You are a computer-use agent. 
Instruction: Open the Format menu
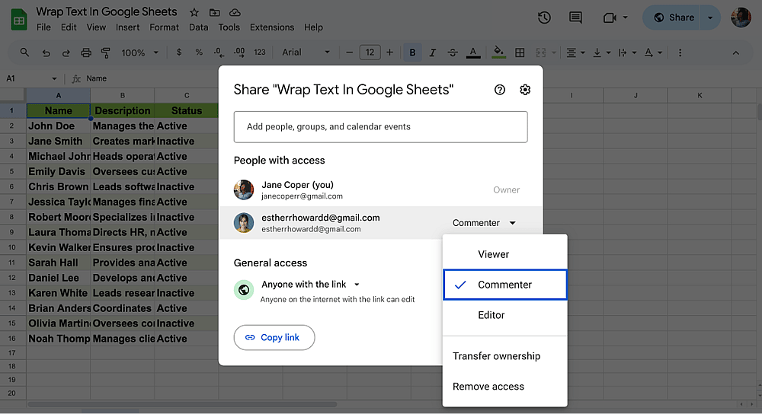pos(165,27)
